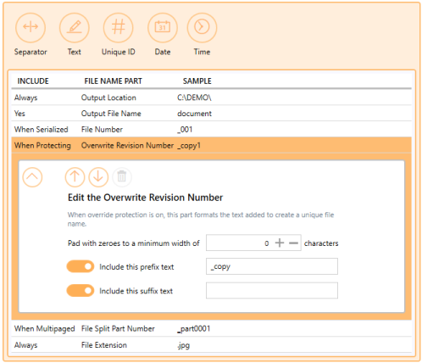Screen dimensions: 422x363
Task: Collapse the Overwrite Revision Number editor
Action: click(x=32, y=177)
